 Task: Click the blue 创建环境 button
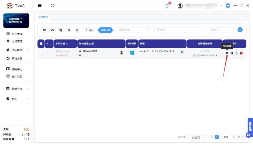105,30
